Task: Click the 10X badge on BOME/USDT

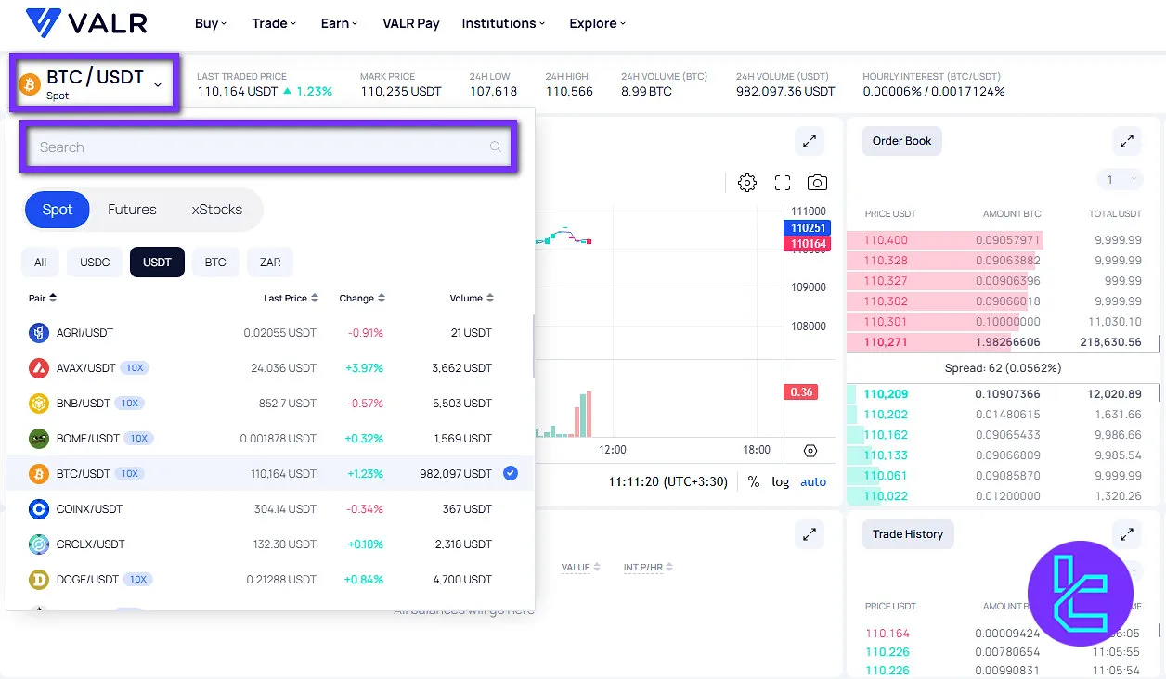Action: (138, 438)
